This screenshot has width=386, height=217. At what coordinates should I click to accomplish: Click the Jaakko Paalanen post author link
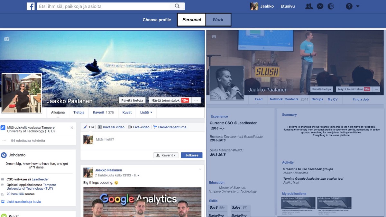(x=108, y=170)
